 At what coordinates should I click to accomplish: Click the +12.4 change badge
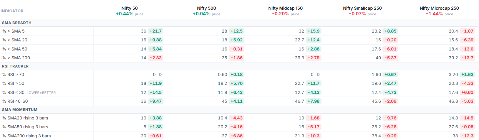coord(313,40)
